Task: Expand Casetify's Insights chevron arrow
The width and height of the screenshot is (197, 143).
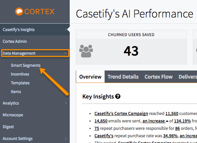Action: [x=66, y=30]
